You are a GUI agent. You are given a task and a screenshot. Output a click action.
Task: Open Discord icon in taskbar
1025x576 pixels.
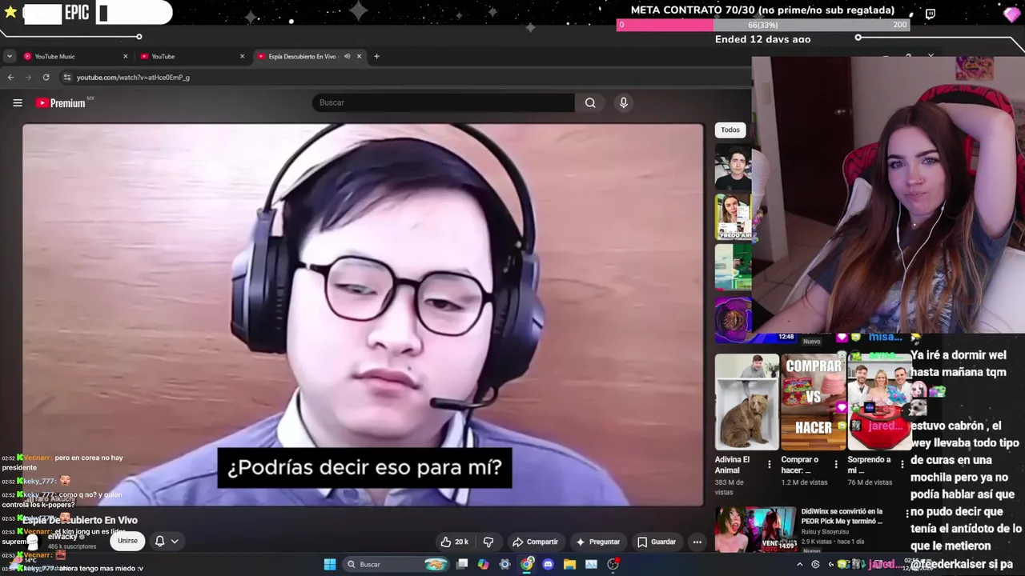[x=548, y=564]
